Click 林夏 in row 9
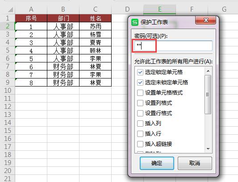The width and height of the screenshot is (238, 182). coord(95,83)
